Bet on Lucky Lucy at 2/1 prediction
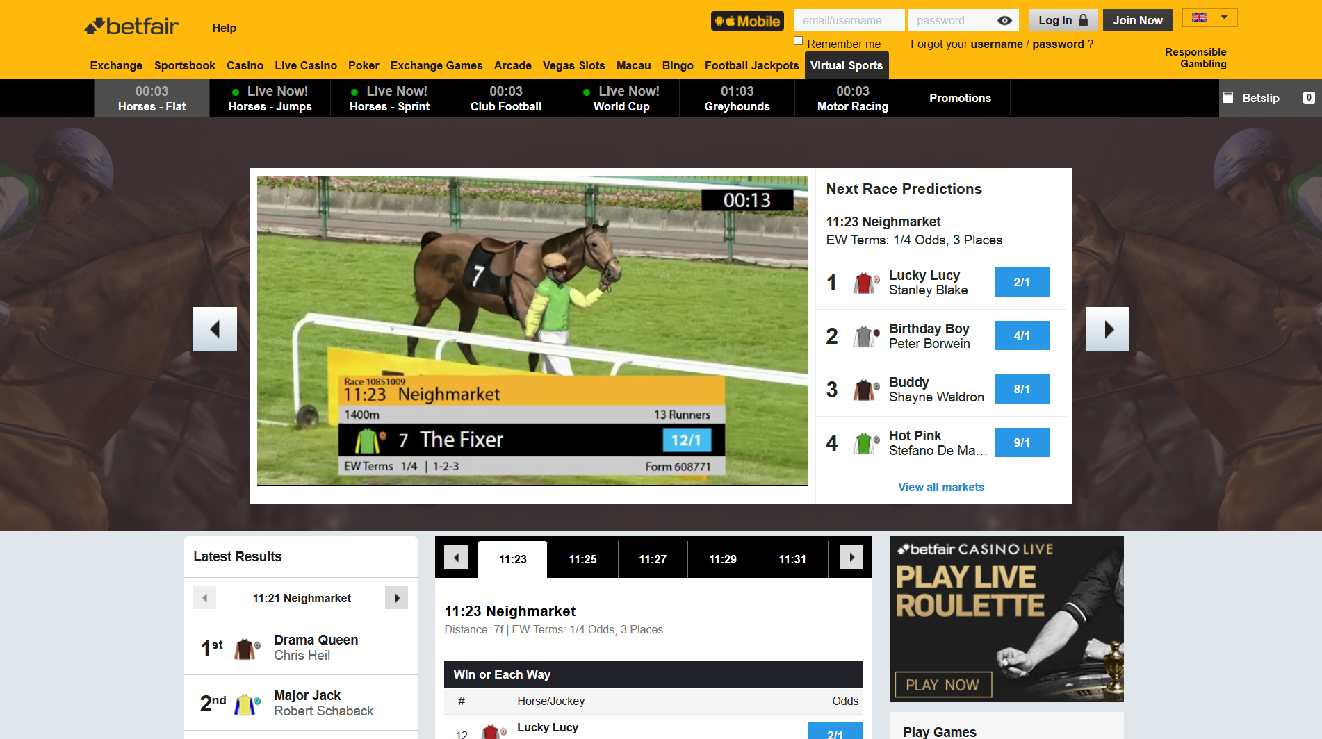1322x739 pixels. (x=1022, y=282)
